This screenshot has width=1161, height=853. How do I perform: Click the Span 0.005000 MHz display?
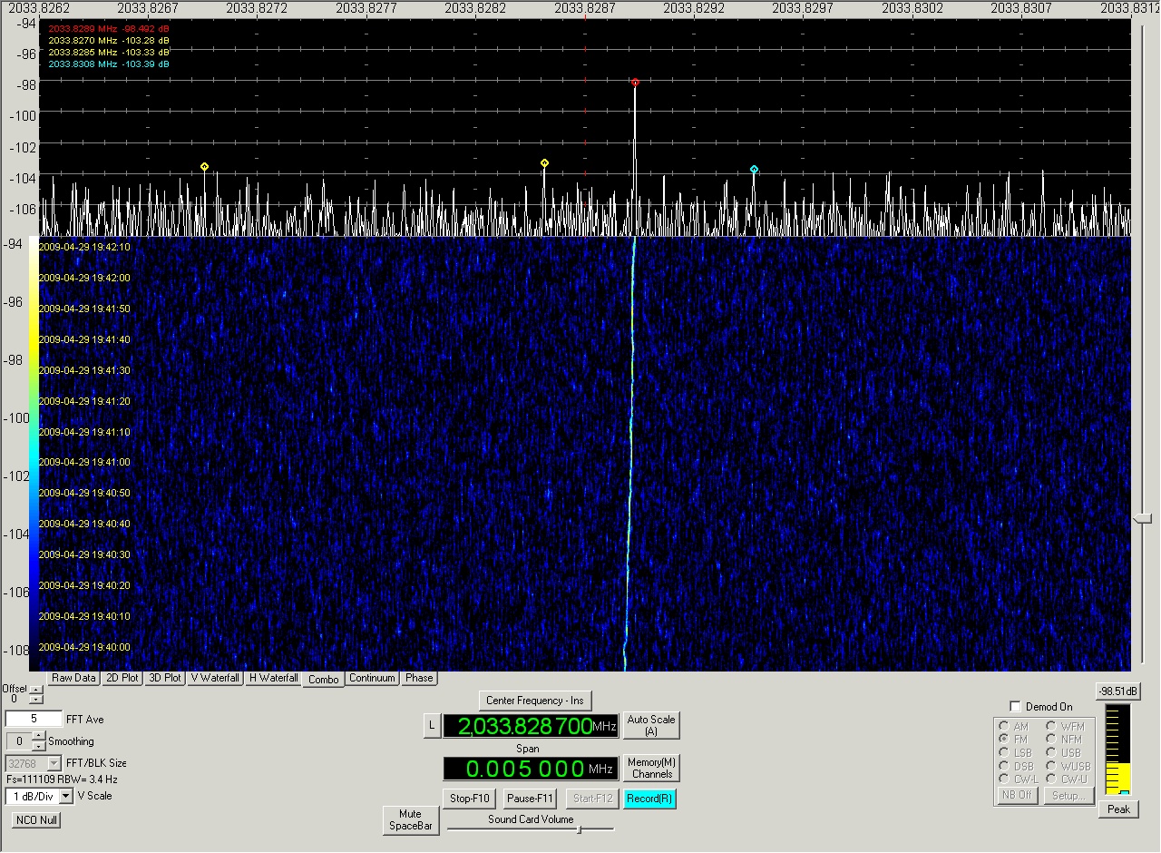tap(531, 769)
